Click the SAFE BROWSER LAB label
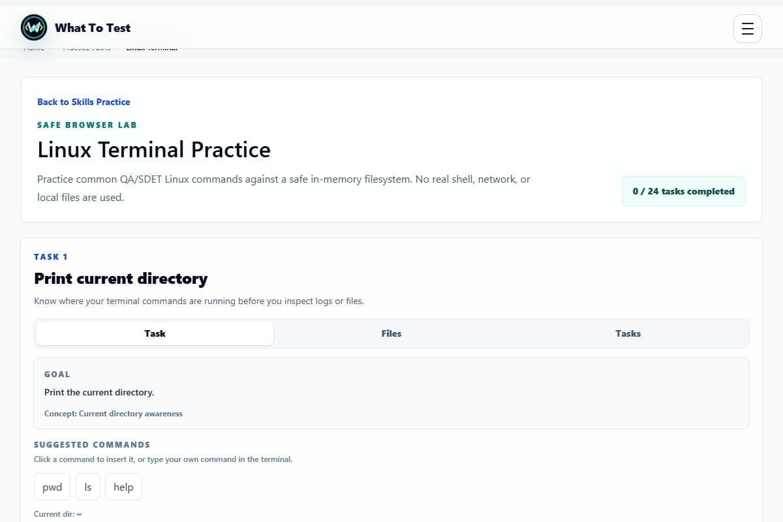 coord(87,125)
